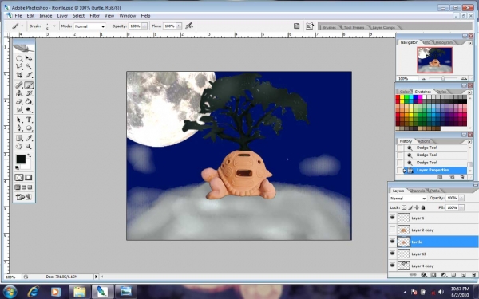Image resolution: width=479 pixels, height=299 pixels.
Task: Select the Path Selection arrow tool
Action: [19, 120]
